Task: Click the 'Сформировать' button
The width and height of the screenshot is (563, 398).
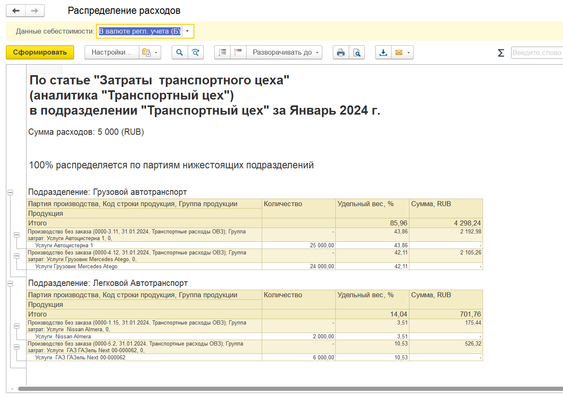Action: (40, 52)
